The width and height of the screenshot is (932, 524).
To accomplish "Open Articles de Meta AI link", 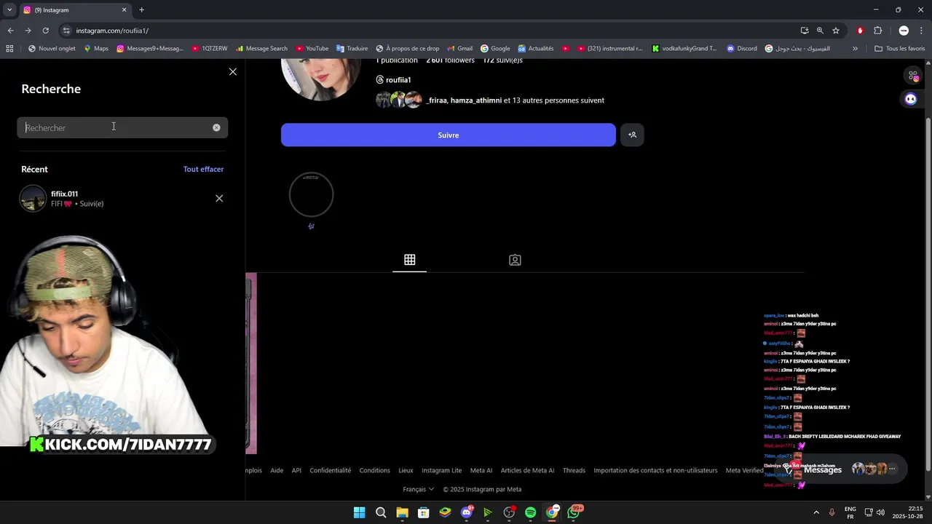I will click(x=528, y=470).
